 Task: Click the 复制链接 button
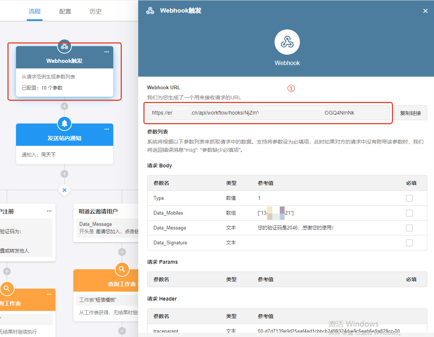(410, 113)
